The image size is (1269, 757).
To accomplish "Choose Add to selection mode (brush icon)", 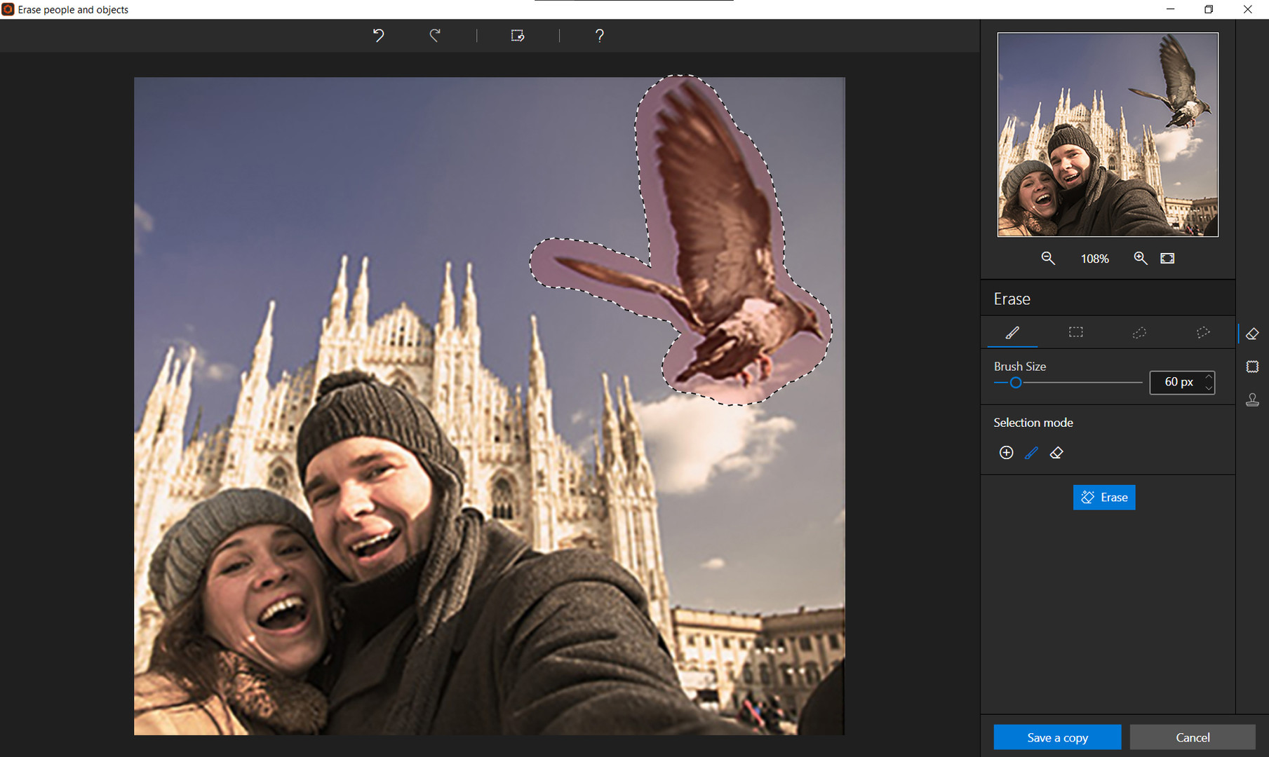I will (x=1031, y=453).
